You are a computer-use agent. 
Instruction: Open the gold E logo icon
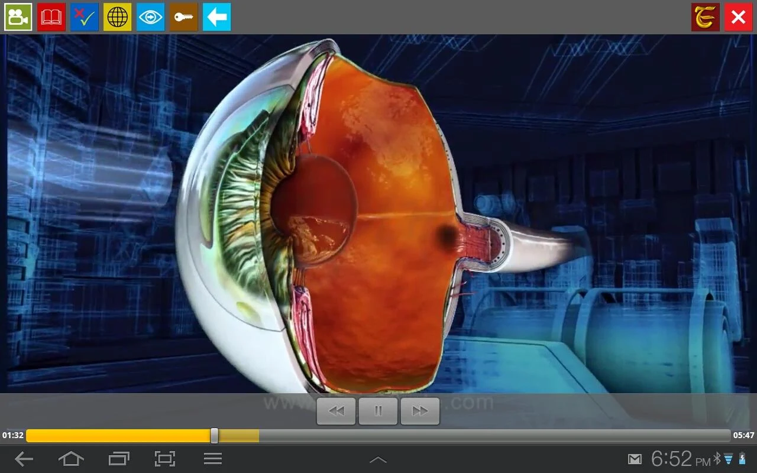pos(706,17)
